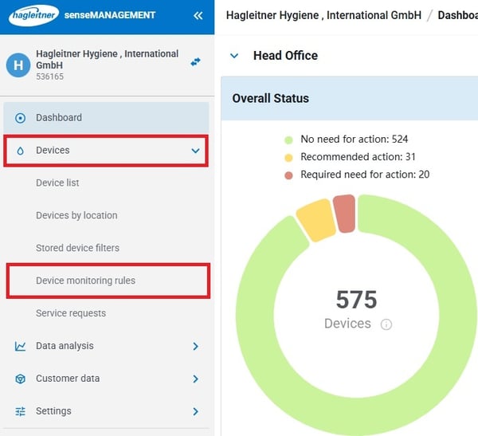Viewport: 478px width, 436px height.
Task: Click the customer switch arrows icon
Action: 196,61
